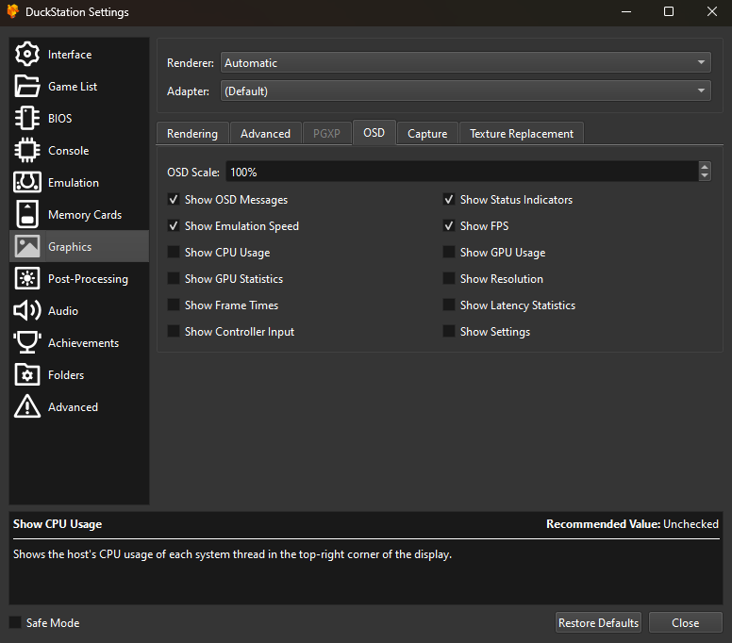Screen dimensions: 732x643
Task: Uncheck Show Emulation Speed
Action: [174, 226]
